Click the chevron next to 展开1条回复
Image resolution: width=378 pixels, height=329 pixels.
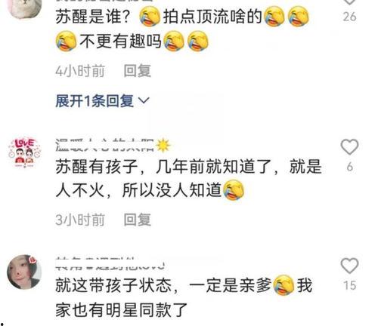tap(144, 101)
